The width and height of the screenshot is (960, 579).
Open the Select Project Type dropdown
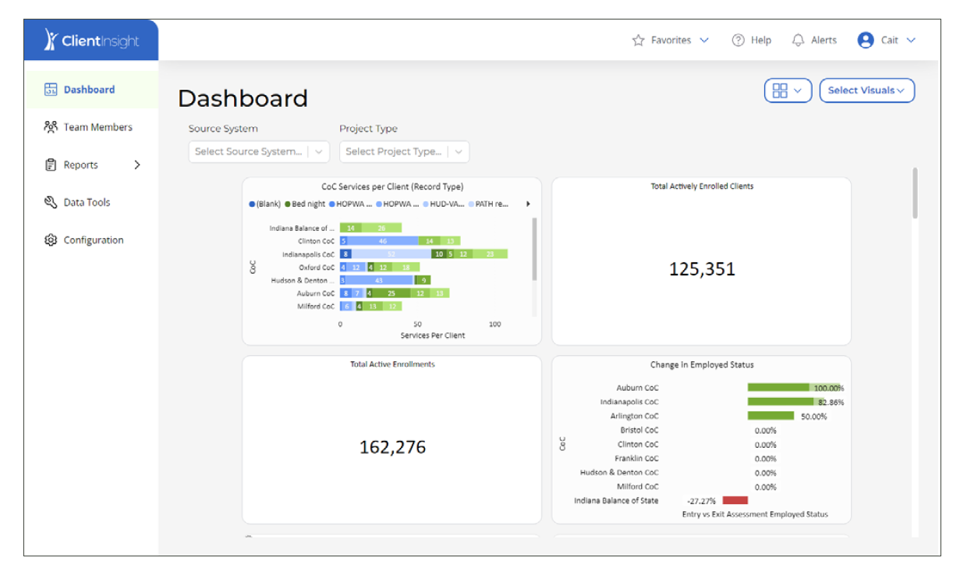(404, 151)
